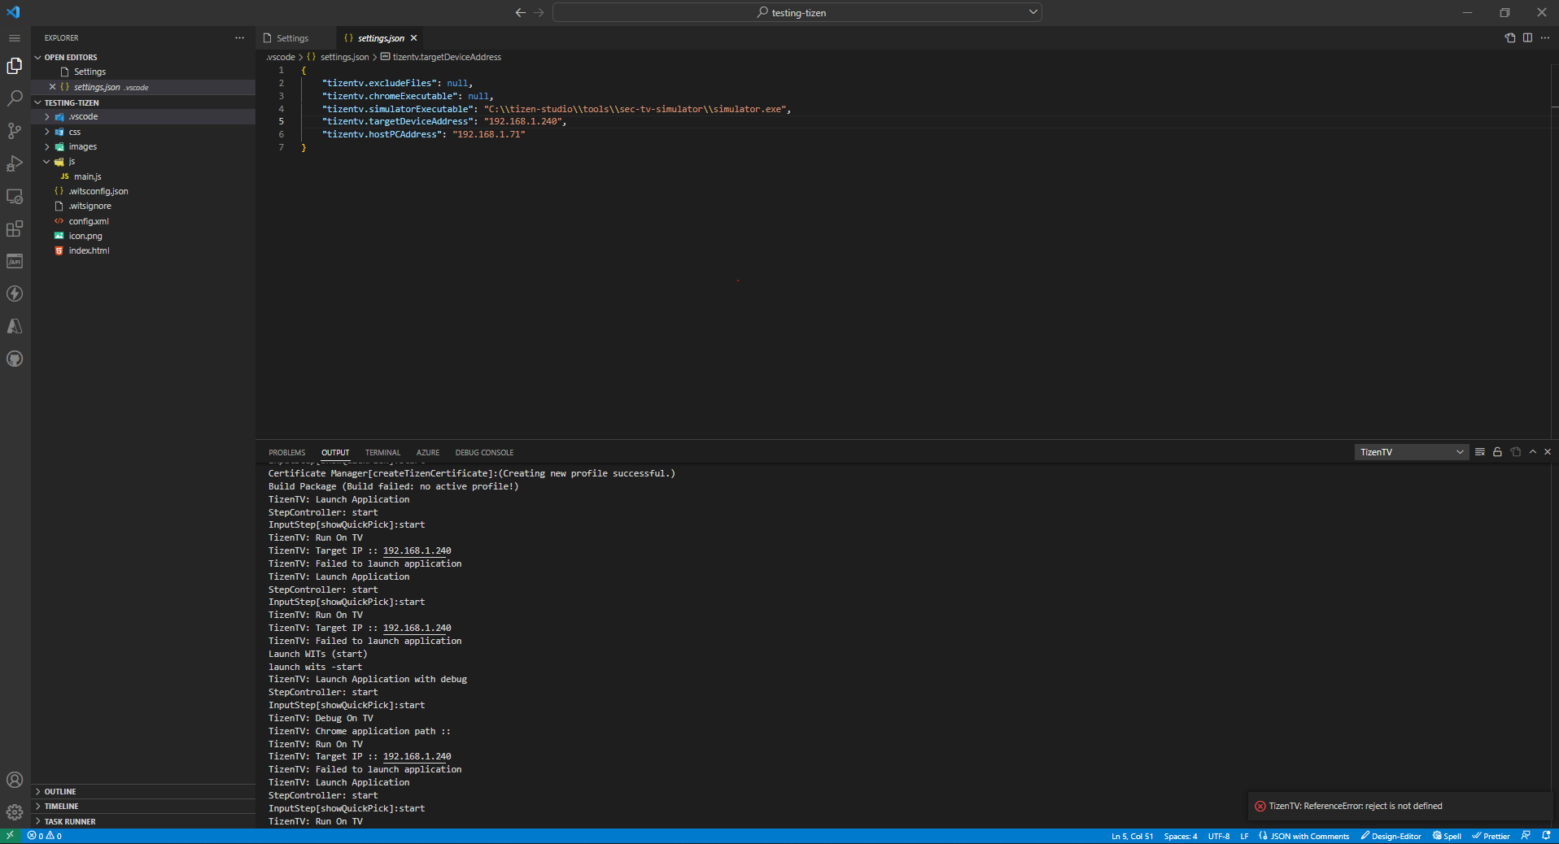Click Ln 5, Col 51 to go to line
This screenshot has width=1559, height=844.
click(x=1131, y=836)
